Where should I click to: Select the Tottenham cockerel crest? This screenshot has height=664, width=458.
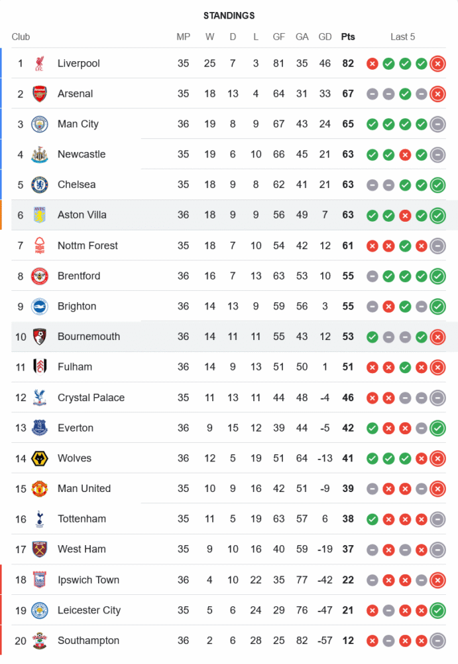(x=40, y=519)
